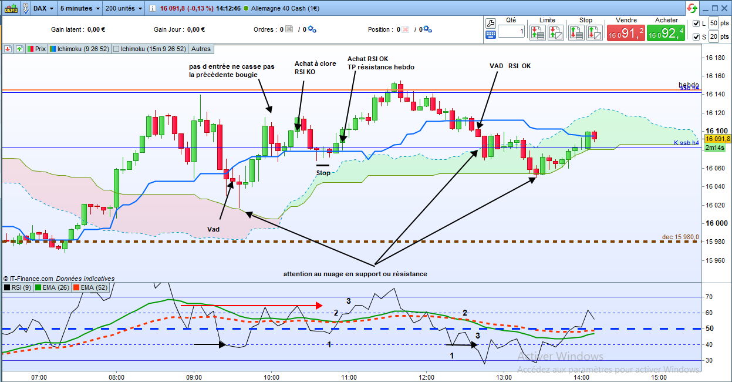Click the info icon beside the price
The width and height of the screenshot is (732, 382).
152,9
